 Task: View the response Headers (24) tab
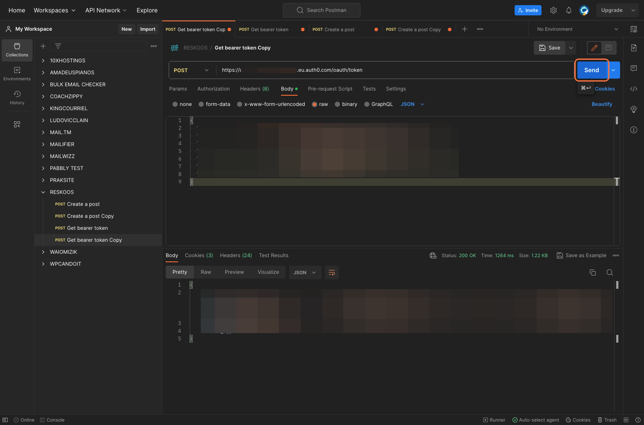tap(236, 255)
